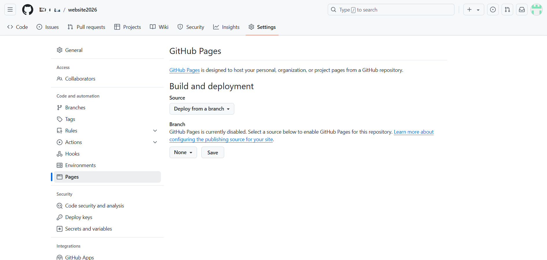Click the Hooks icon in the sidebar
This screenshot has width=547, height=260.
pyautogui.click(x=59, y=154)
